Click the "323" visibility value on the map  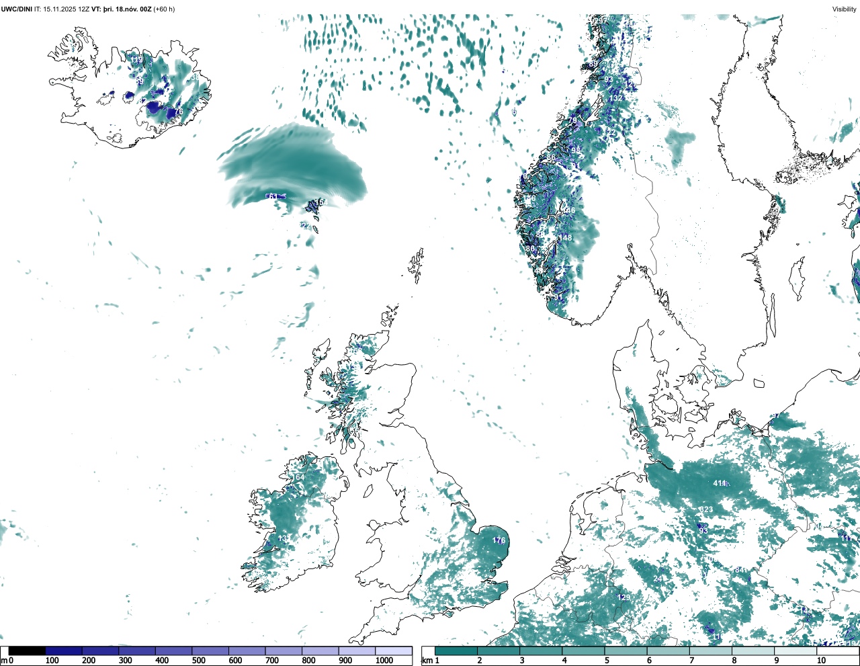pos(706,509)
